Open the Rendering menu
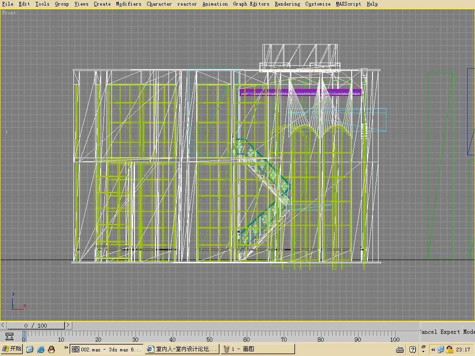 pyautogui.click(x=287, y=4)
